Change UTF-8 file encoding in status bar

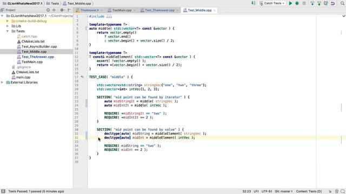click(x=267, y=191)
